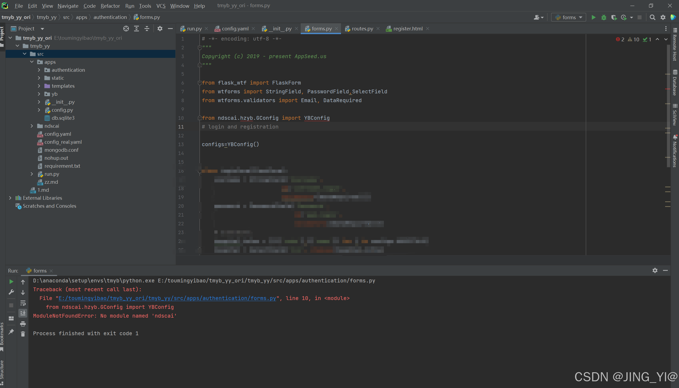Click the editor vertical scrollbar
The height and width of the screenshot is (388, 679).
pyautogui.click(x=668, y=107)
